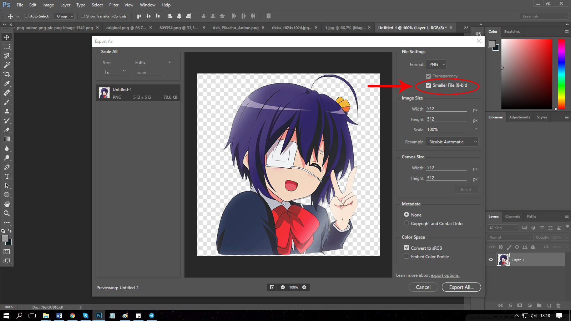Screen dimensions: 571x321
Task: Select the Clone Stamp tool
Action: (7, 111)
